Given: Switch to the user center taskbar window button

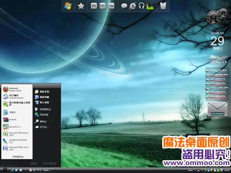Looking at the screenshot, I should (x=41, y=170).
